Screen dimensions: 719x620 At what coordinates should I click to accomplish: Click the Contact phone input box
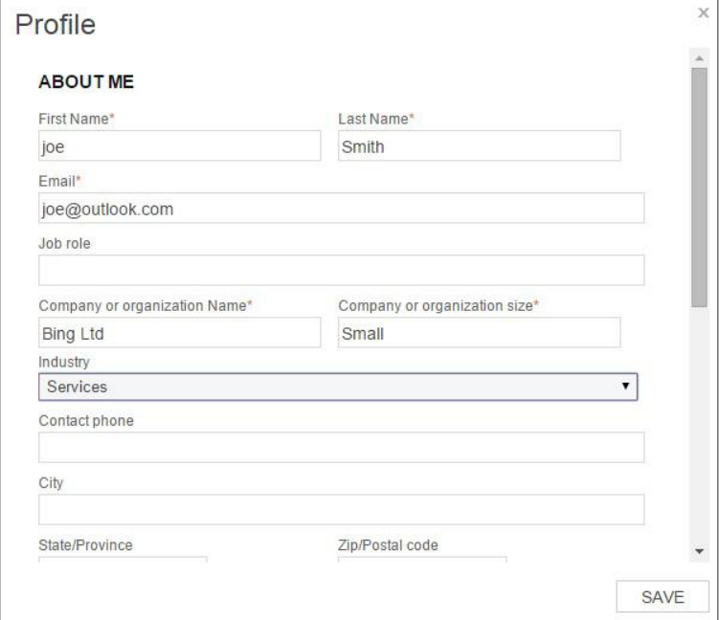coord(341,447)
